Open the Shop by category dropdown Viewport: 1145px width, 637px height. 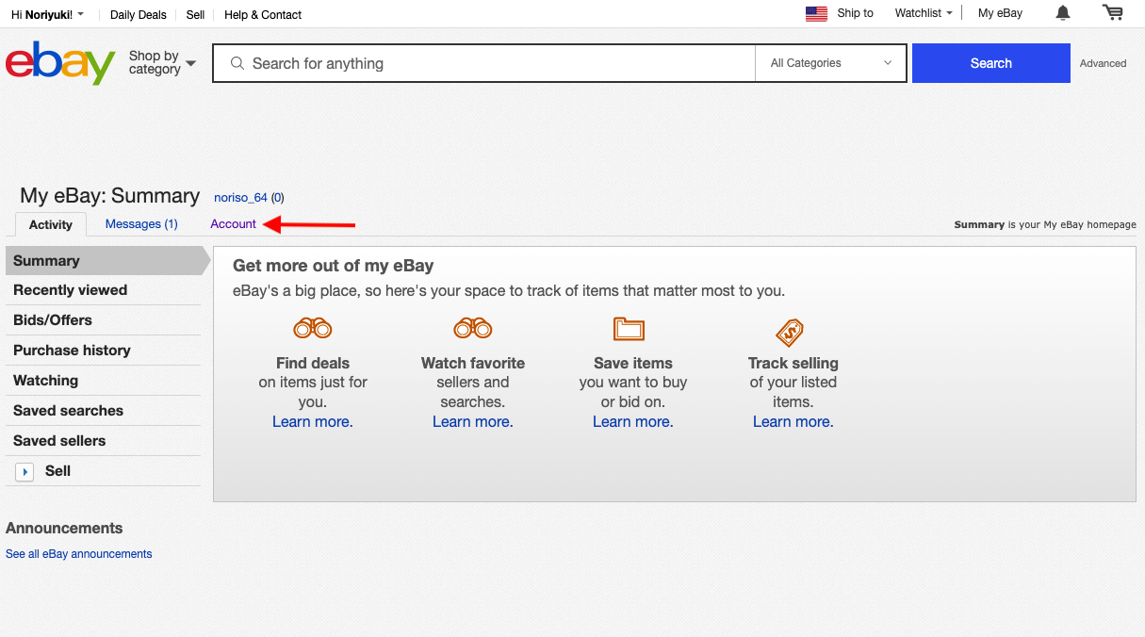point(162,63)
